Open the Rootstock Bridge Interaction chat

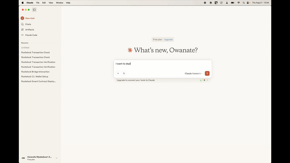[36, 72]
